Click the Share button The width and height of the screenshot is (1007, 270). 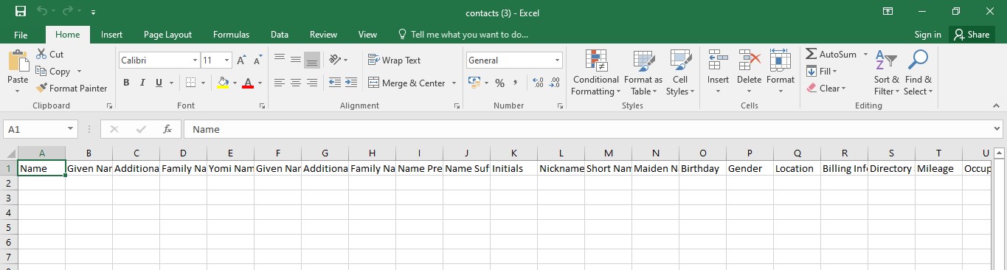tap(971, 35)
